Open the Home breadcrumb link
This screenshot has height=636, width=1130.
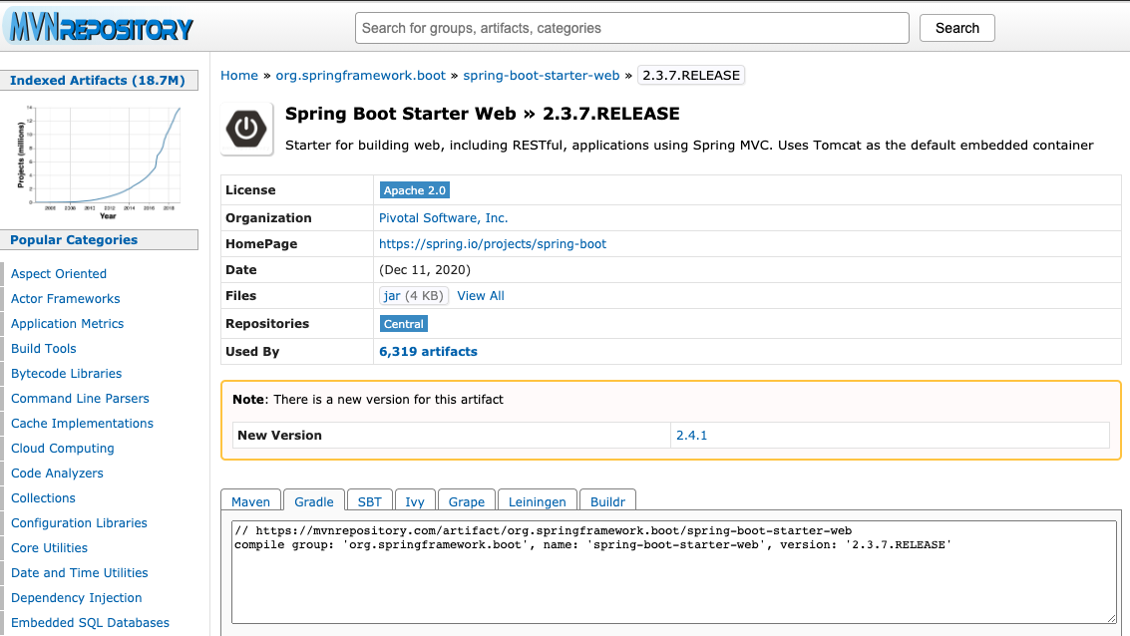(239, 76)
